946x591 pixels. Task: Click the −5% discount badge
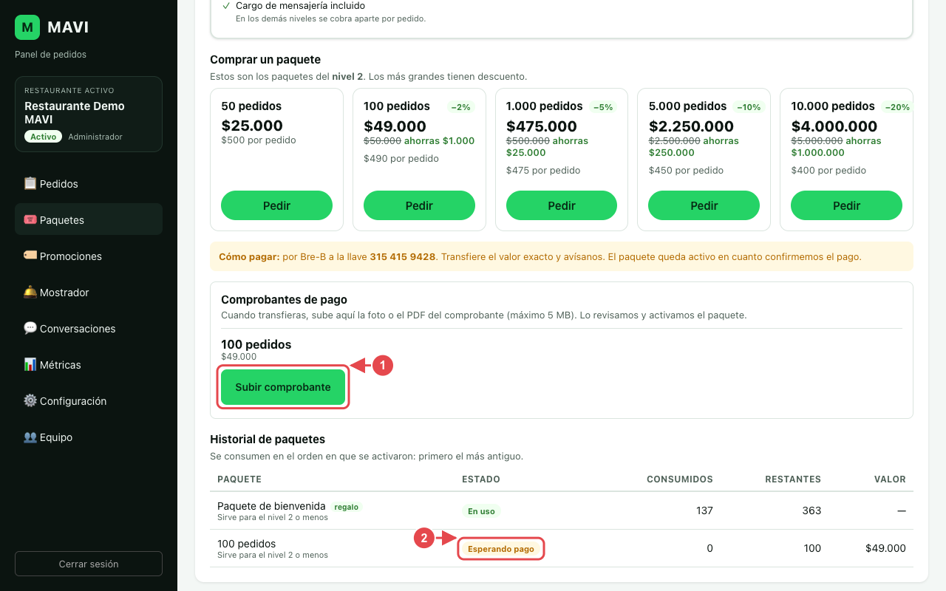tap(602, 107)
